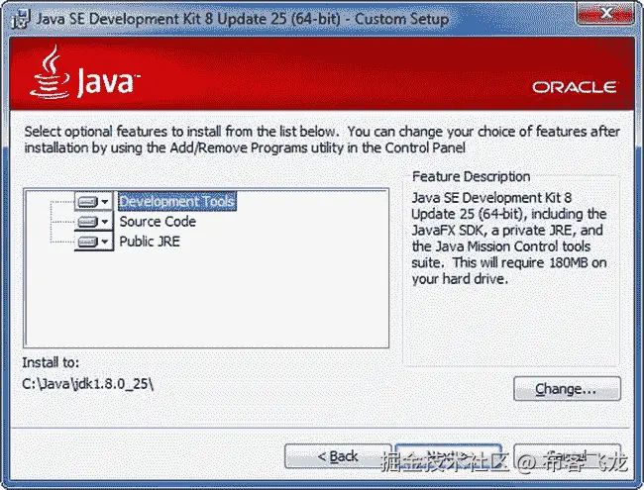The height and width of the screenshot is (490, 644).
Task: Close the Custom Setup window
Action: click(605, 14)
